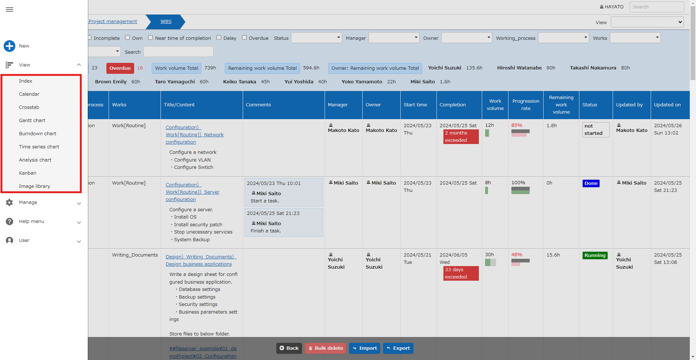
Task: Open the View dropdown at top right
Action: [x=647, y=22]
